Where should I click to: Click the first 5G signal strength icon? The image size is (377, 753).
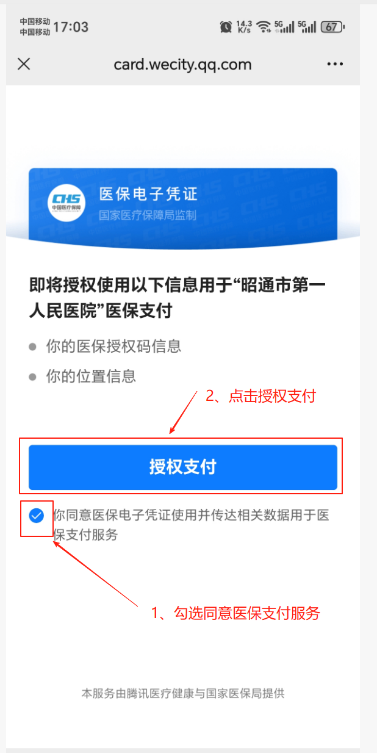[285, 27]
